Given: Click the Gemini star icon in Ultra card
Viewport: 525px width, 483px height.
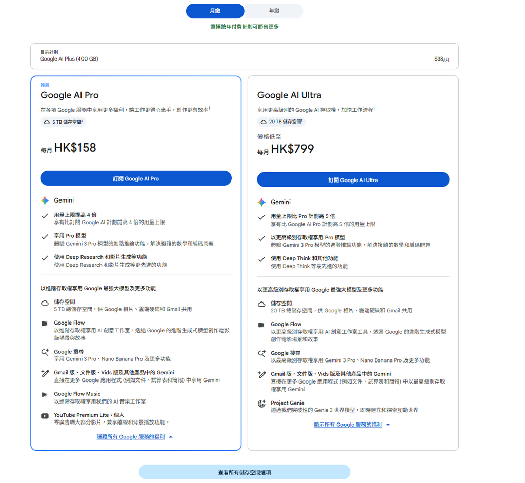Looking at the screenshot, I should [261, 202].
